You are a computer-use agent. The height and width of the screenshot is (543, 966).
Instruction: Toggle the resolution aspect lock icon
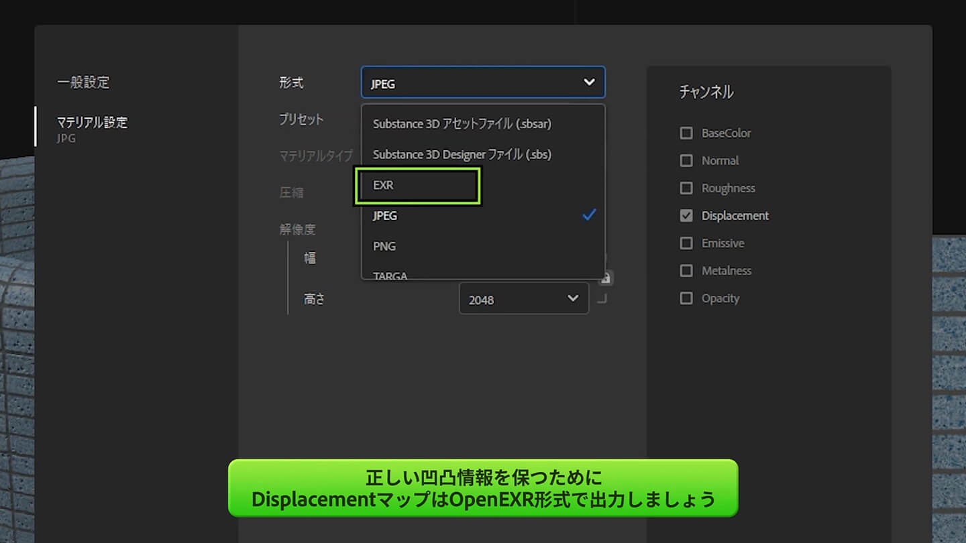[x=606, y=278]
